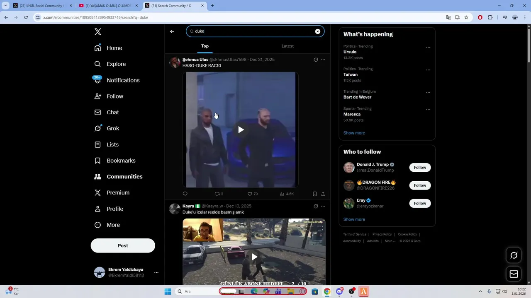Open Grok explain icon on Şehmus Ulas post

pos(316,60)
